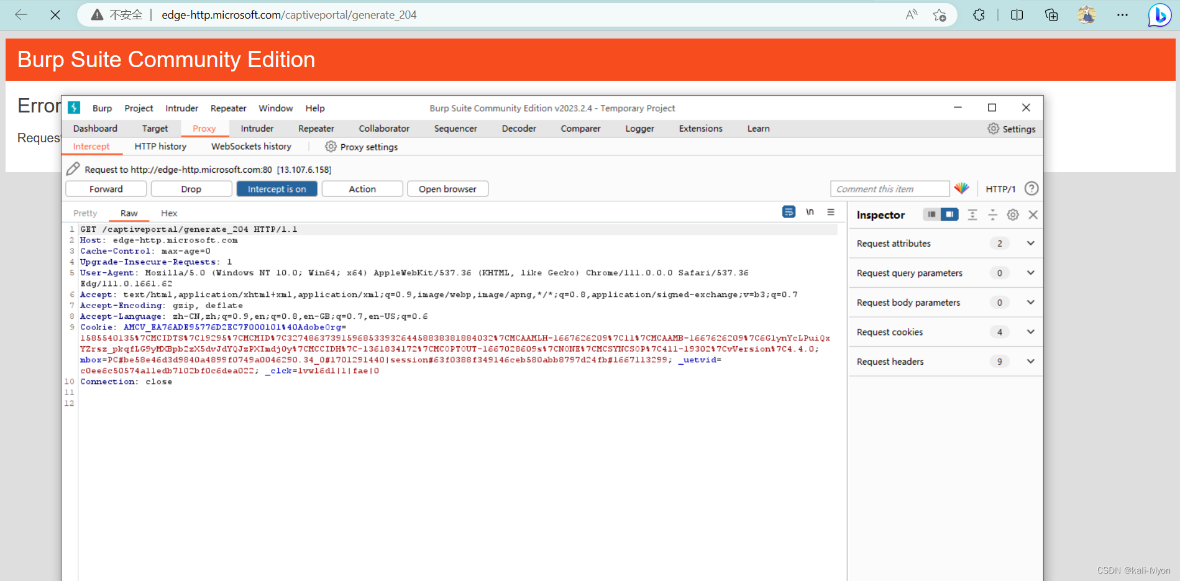Click the Open browser button
The width and height of the screenshot is (1180, 581).
click(x=447, y=189)
